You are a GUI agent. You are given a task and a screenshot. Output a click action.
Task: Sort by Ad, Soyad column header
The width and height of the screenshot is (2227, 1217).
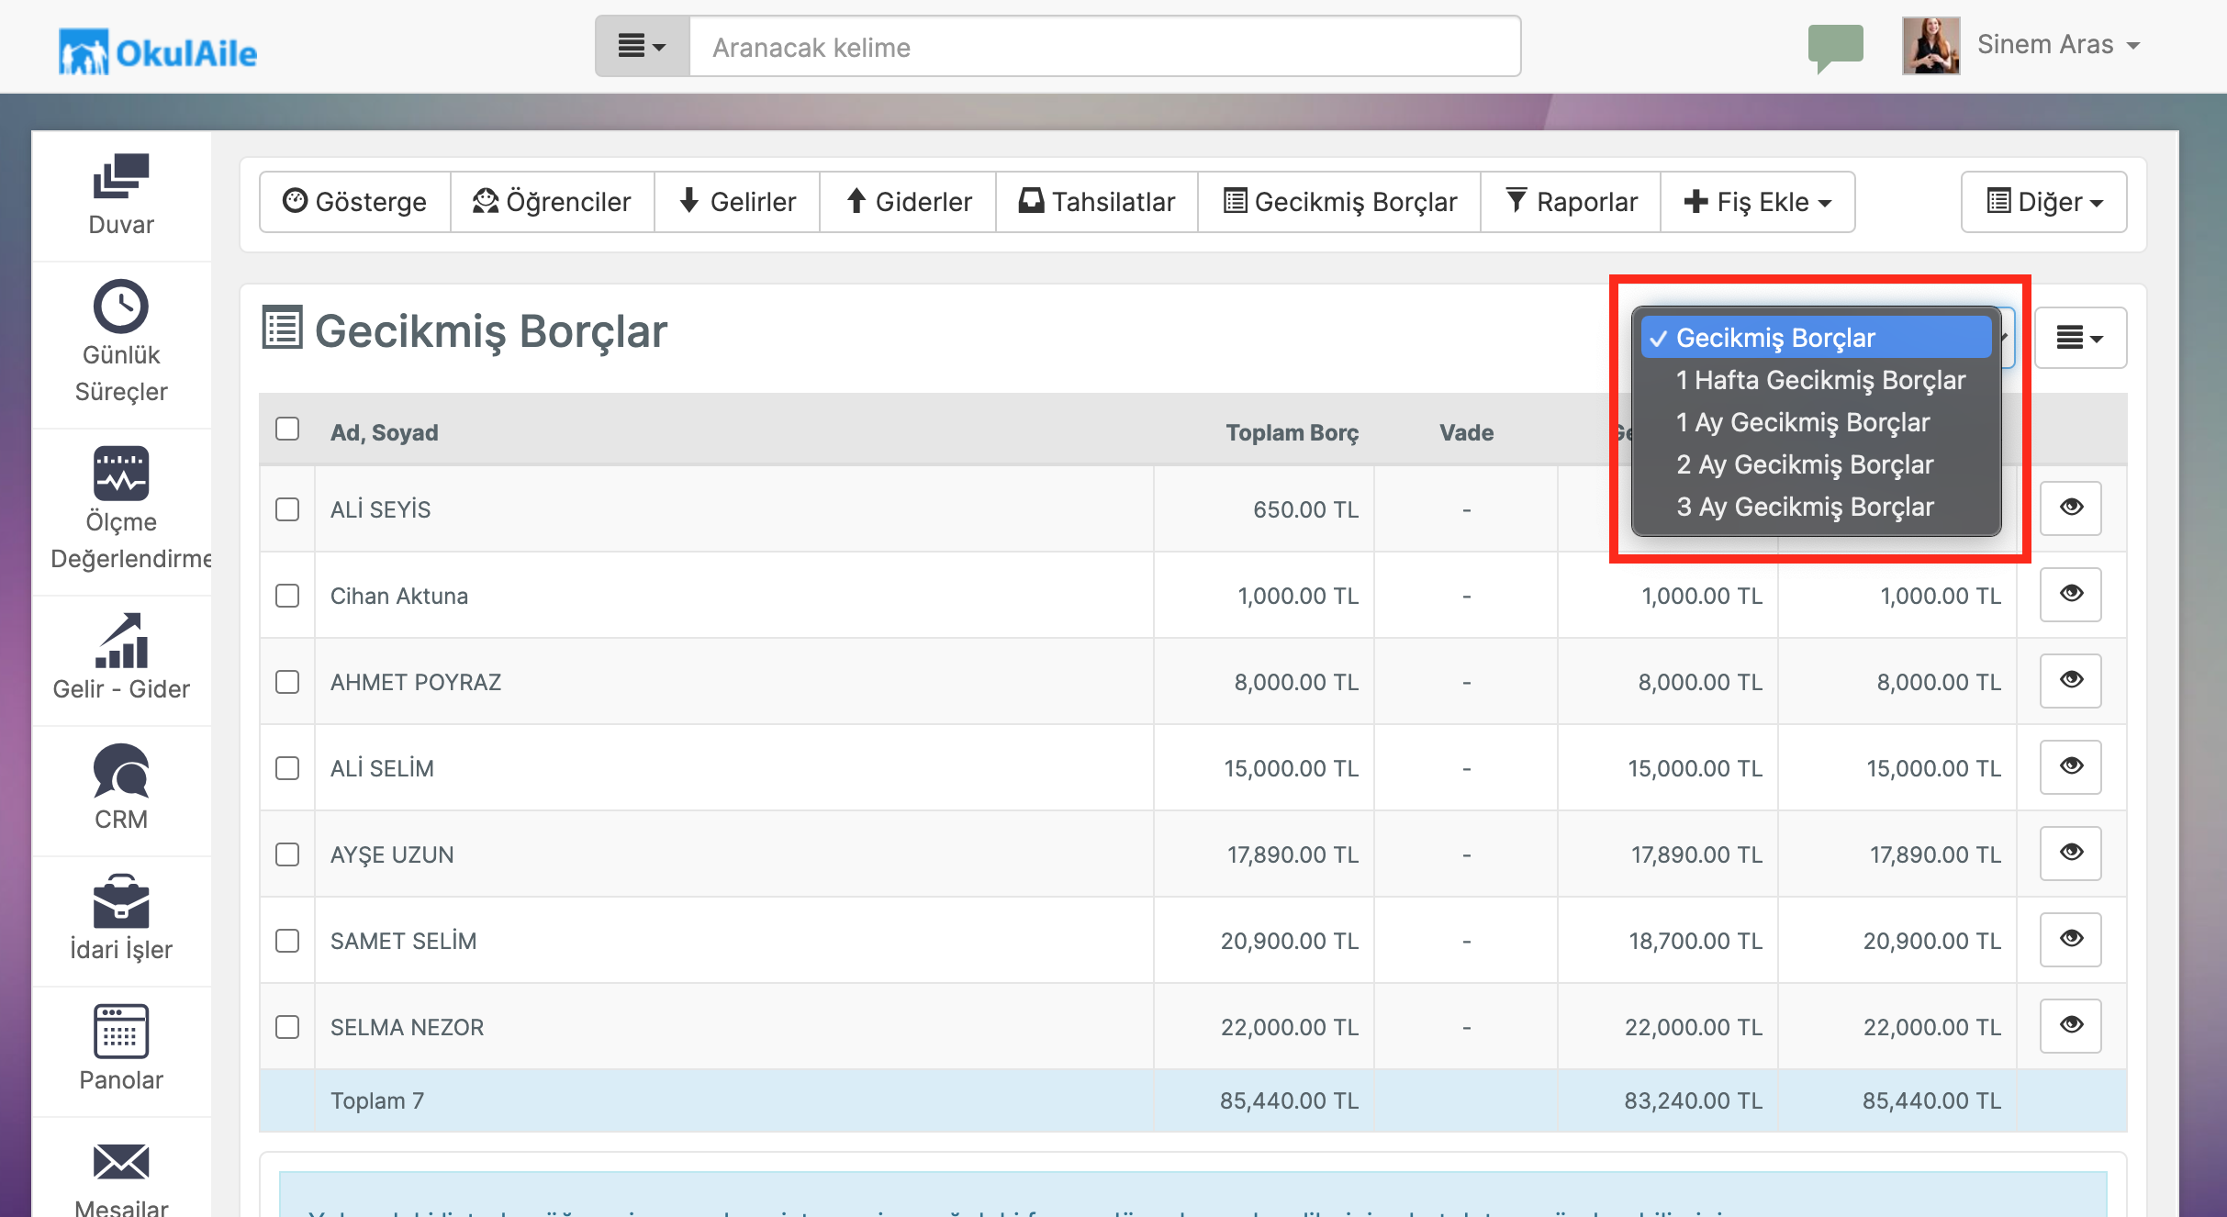tap(385, 432)
